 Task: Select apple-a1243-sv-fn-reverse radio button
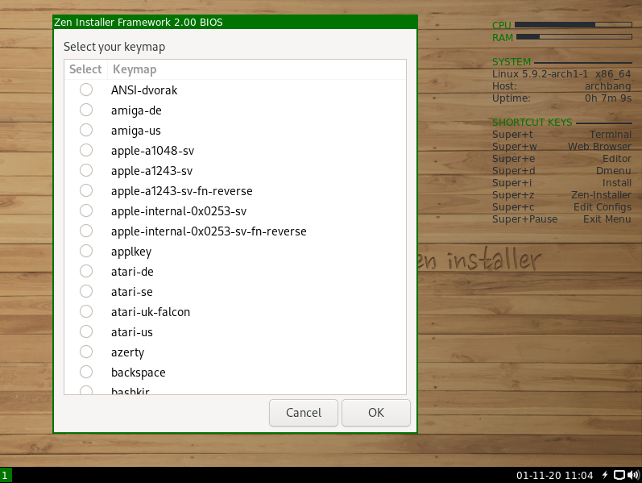(86, 190)
